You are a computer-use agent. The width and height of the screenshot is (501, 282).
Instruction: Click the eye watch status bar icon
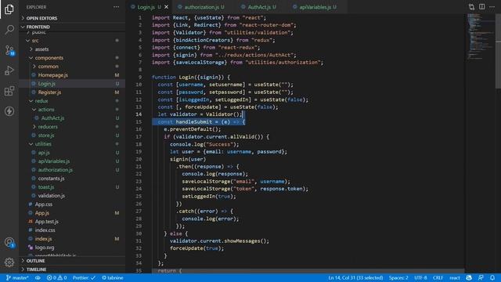point(38,277)
